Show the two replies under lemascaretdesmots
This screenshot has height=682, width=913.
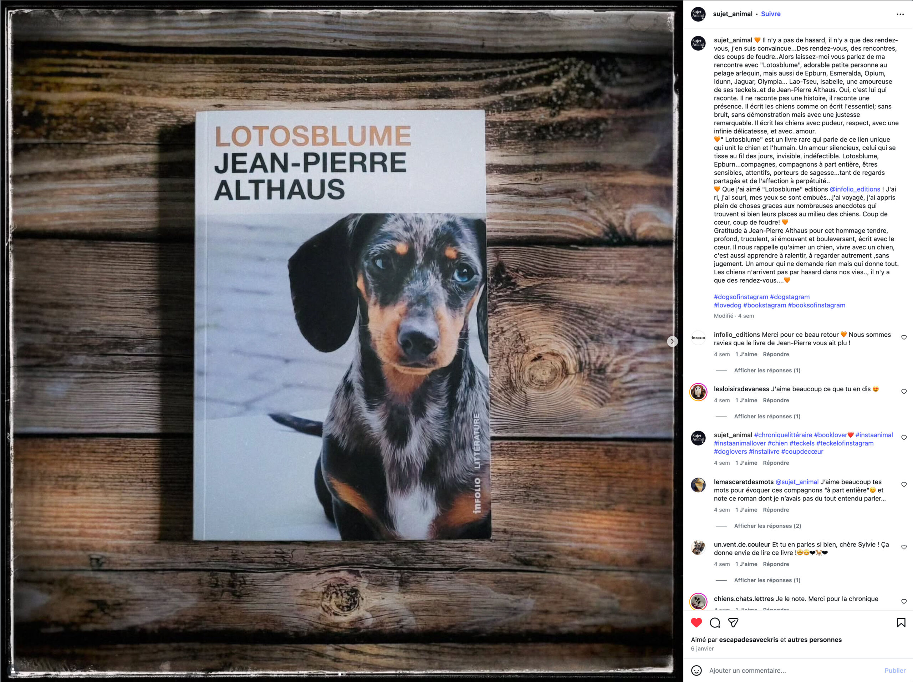pyautogui.click(x=767, y=525)
